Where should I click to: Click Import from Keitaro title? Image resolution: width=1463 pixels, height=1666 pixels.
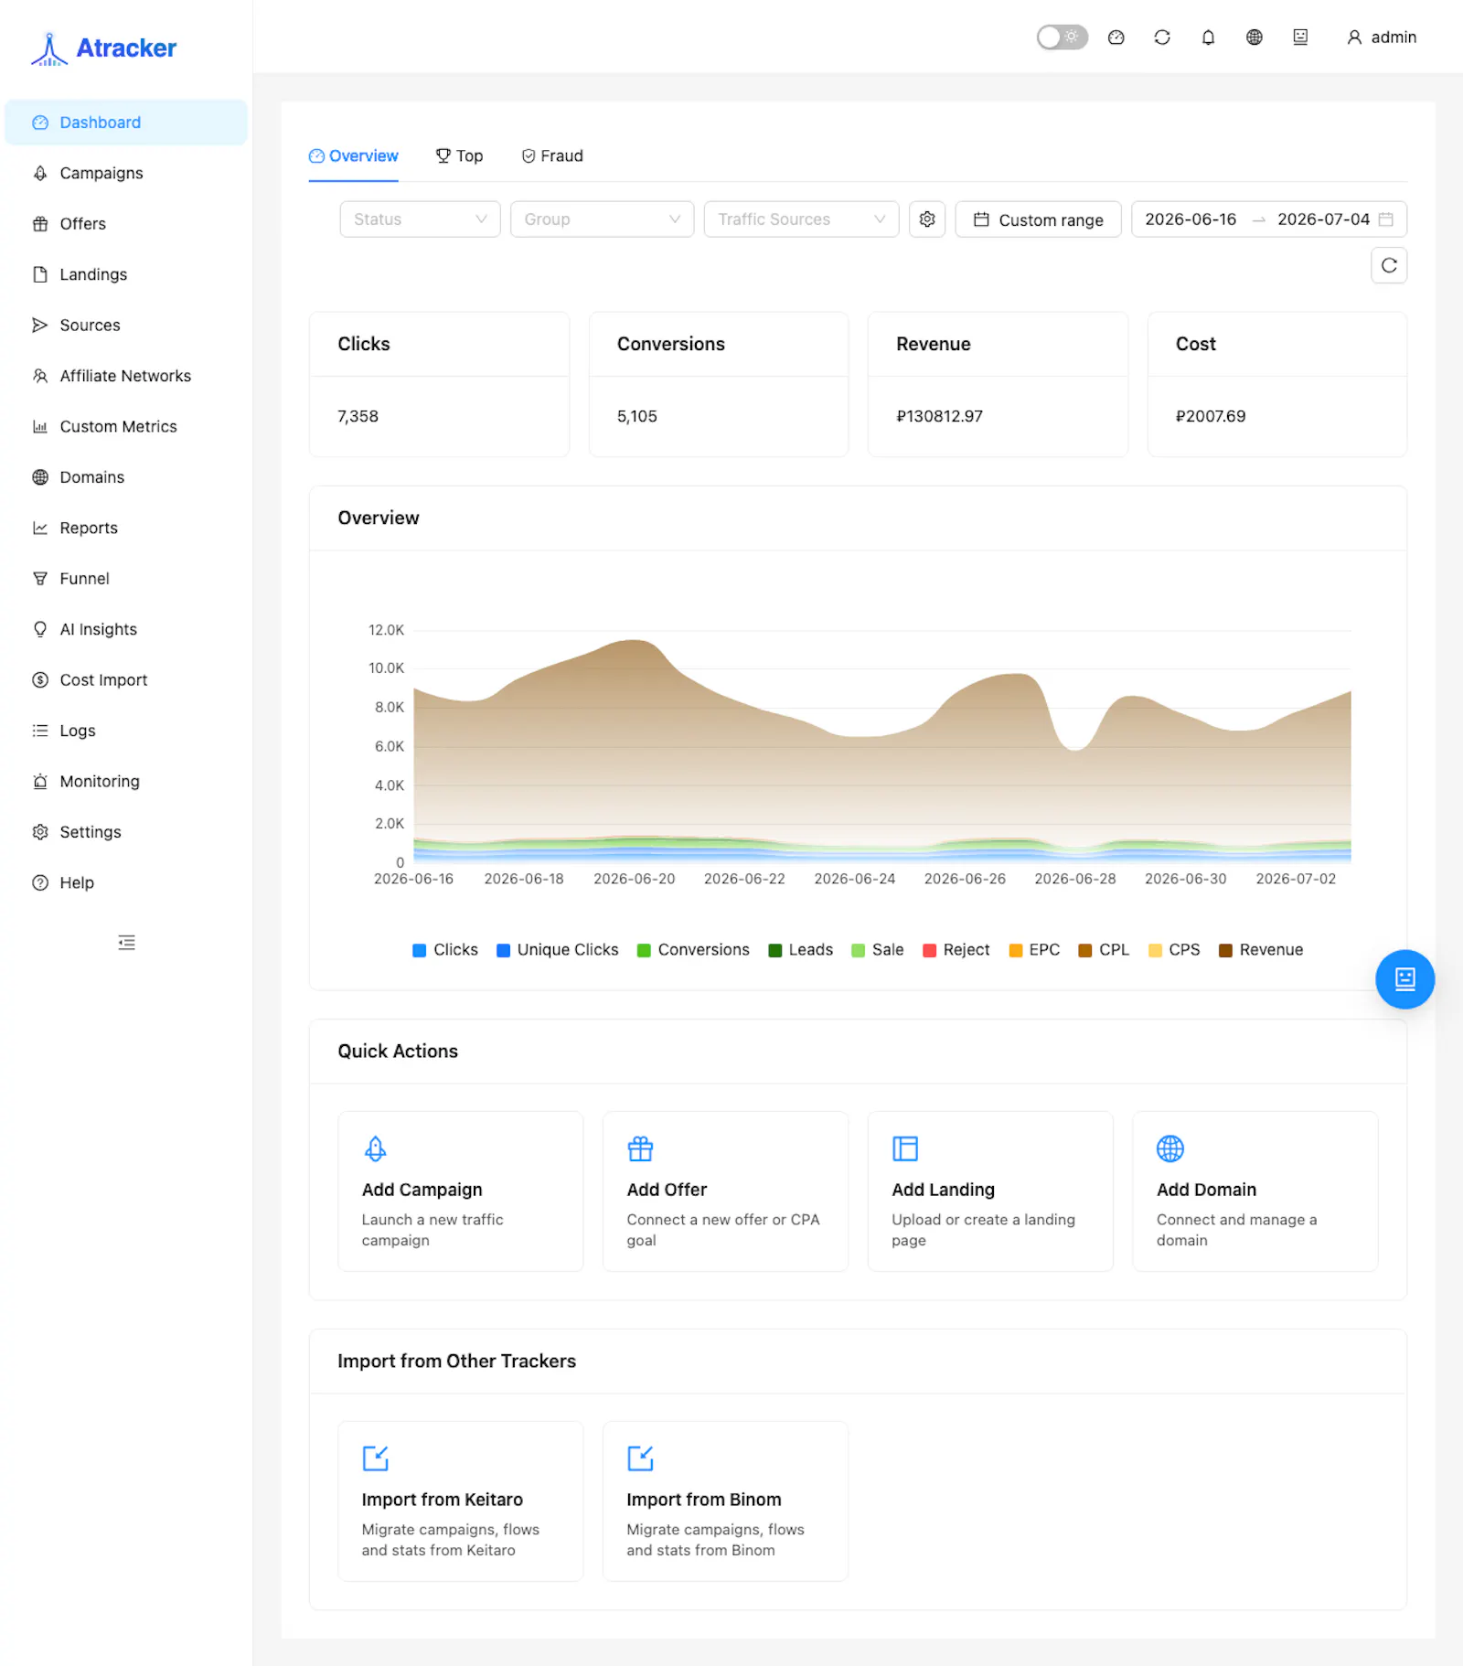click(x=443, y=1500)
